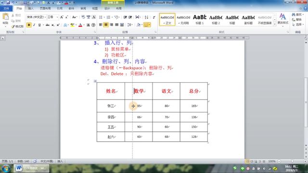The height and width of the screenshot is (173, 308).
Task: Select the Format Painter tool
Action: [17, 26]
